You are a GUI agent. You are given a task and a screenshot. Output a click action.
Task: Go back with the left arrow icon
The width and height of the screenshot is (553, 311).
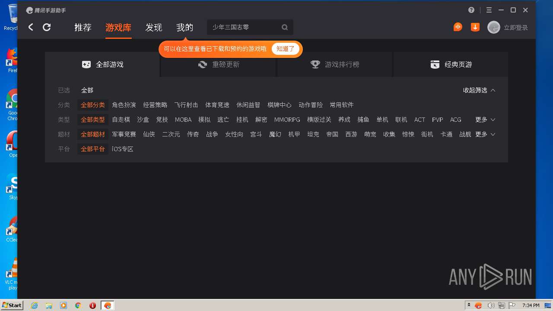pos(31,27)
